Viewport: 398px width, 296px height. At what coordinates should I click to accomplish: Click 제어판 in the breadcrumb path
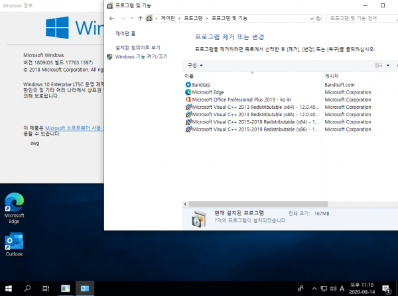[168, 18]
